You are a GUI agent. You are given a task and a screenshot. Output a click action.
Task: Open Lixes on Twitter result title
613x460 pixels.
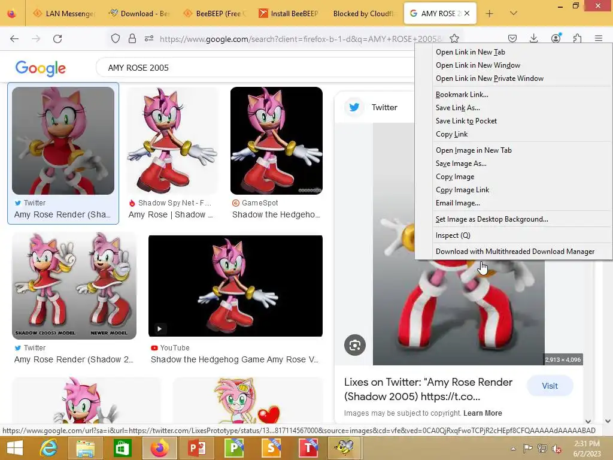[428, 389]
